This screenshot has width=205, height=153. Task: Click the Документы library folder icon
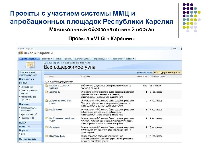pos(47,92)
